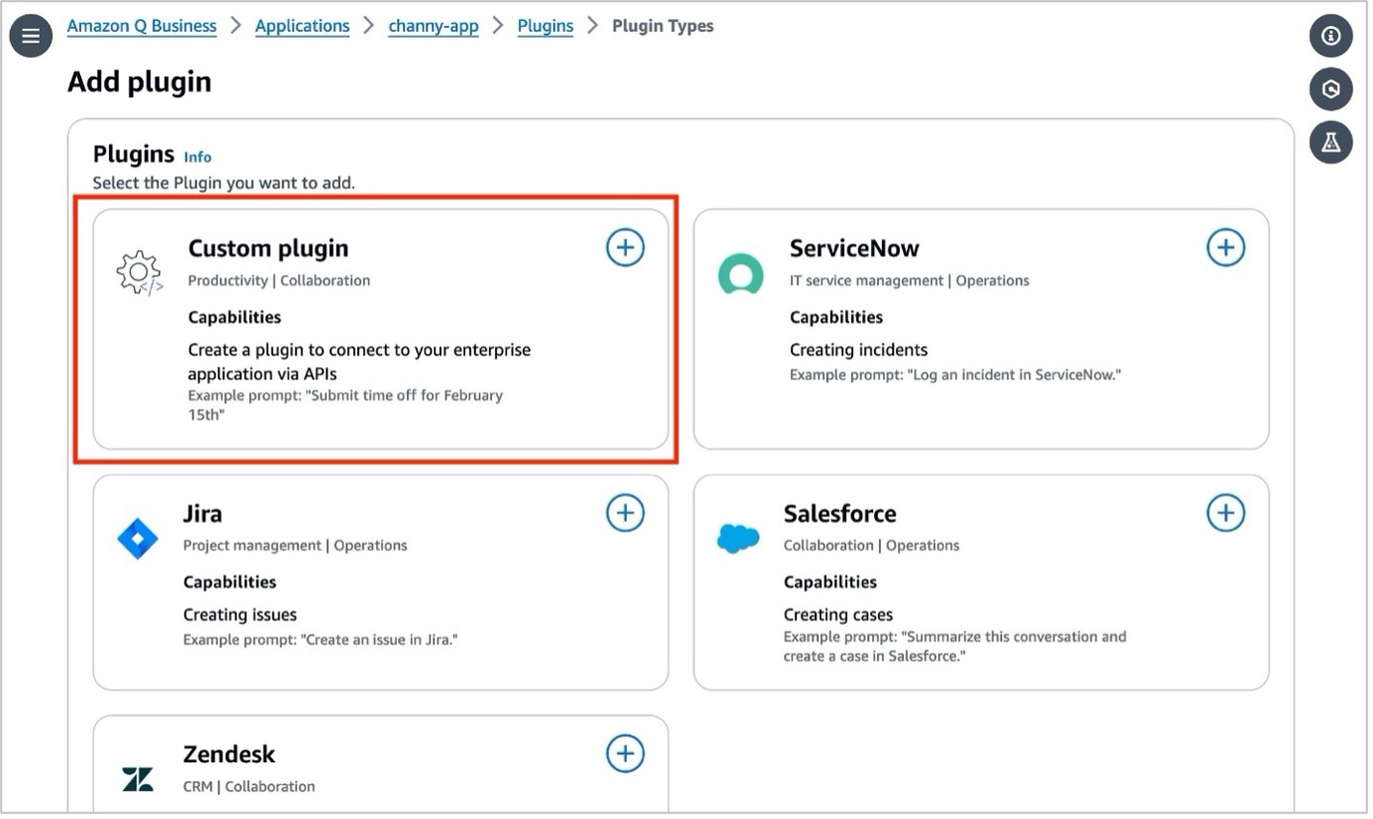Click the Zendesk logo
1373x819 pixels.
(138, 779)
